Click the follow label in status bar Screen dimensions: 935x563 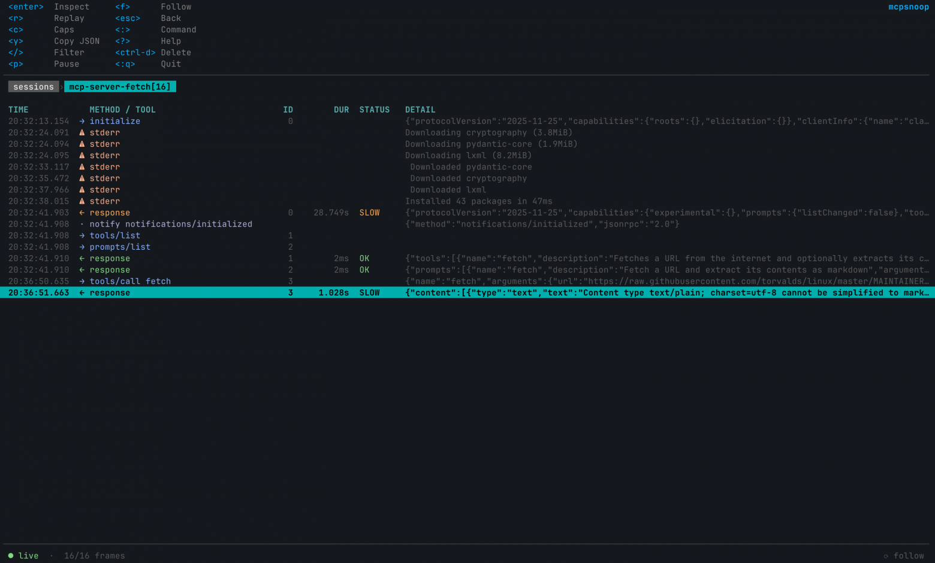pyautogui.click(x=909, y=556)
